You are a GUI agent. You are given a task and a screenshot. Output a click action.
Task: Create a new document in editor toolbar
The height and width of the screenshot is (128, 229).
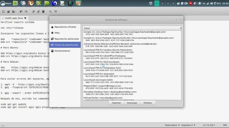click(x=4, y=12)
